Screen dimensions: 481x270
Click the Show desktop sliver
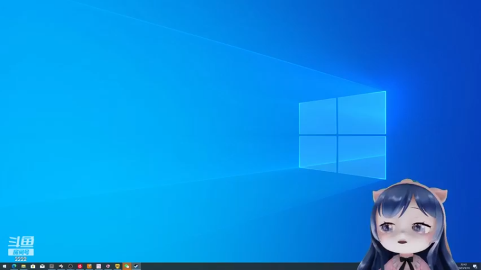pyautogui.click(x=480, y=266)
